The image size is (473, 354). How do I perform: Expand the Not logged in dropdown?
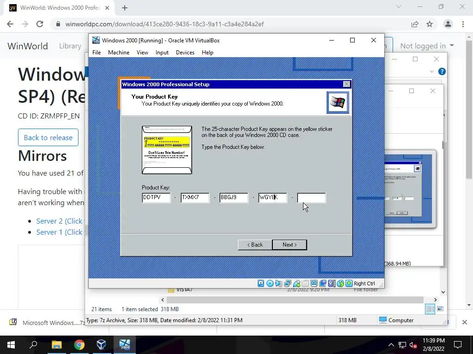coord(427,46)
